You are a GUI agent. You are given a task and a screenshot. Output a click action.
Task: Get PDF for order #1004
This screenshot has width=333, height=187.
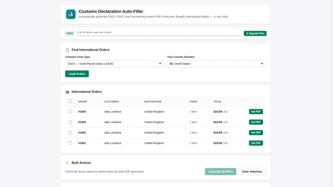point(256,111)
